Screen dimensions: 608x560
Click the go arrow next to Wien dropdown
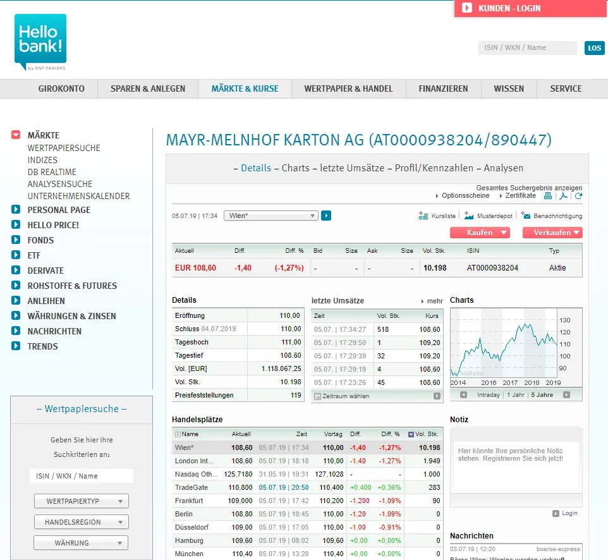click(326, 216)
